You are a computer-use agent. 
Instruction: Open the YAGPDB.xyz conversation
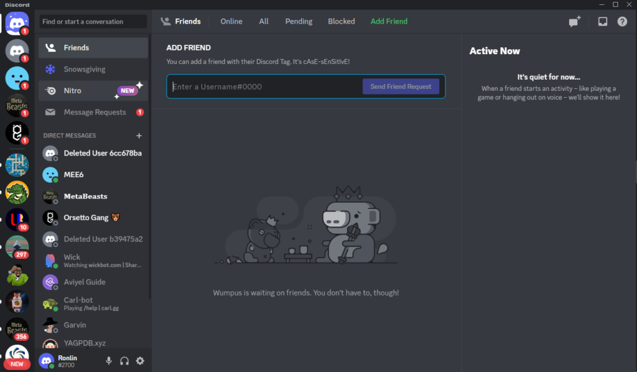click(93, 343)
